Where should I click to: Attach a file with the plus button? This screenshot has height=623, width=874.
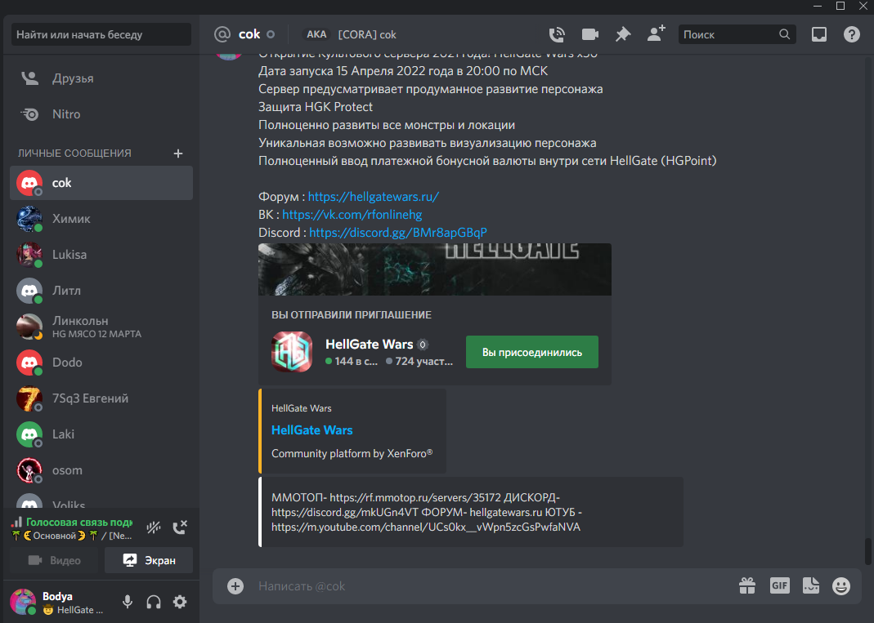tap(235, 585)
